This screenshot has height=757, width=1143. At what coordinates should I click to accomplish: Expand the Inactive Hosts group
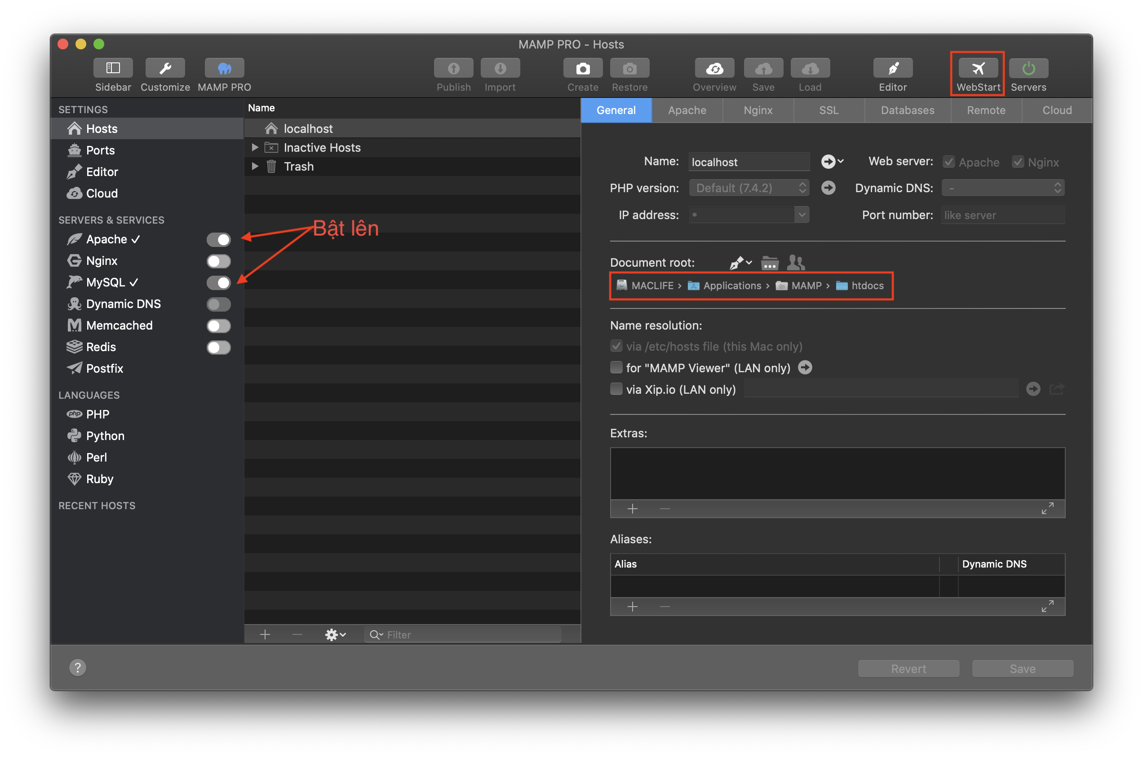coord(255,147)
